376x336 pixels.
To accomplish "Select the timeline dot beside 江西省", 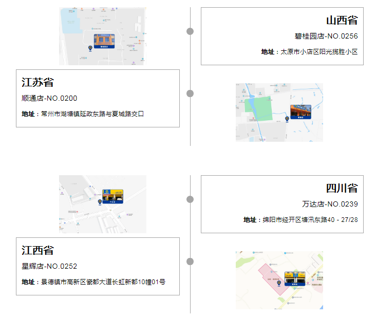I will click(x=190, y=261).
